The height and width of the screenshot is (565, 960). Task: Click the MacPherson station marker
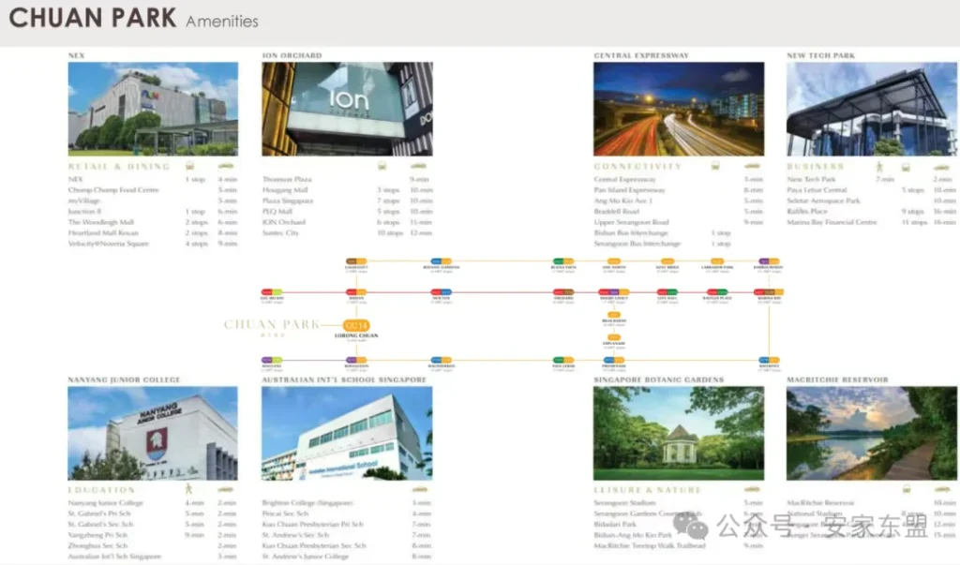point(442,360)
